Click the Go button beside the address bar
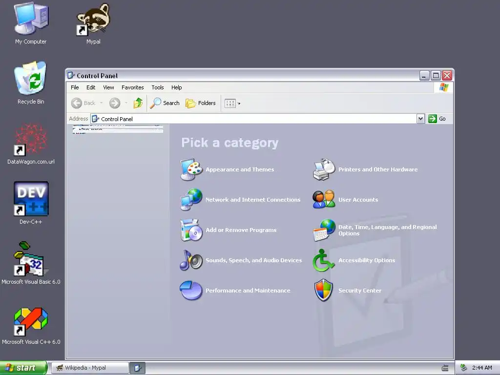This screenshot has height=375, width=500. coord(437,119)
